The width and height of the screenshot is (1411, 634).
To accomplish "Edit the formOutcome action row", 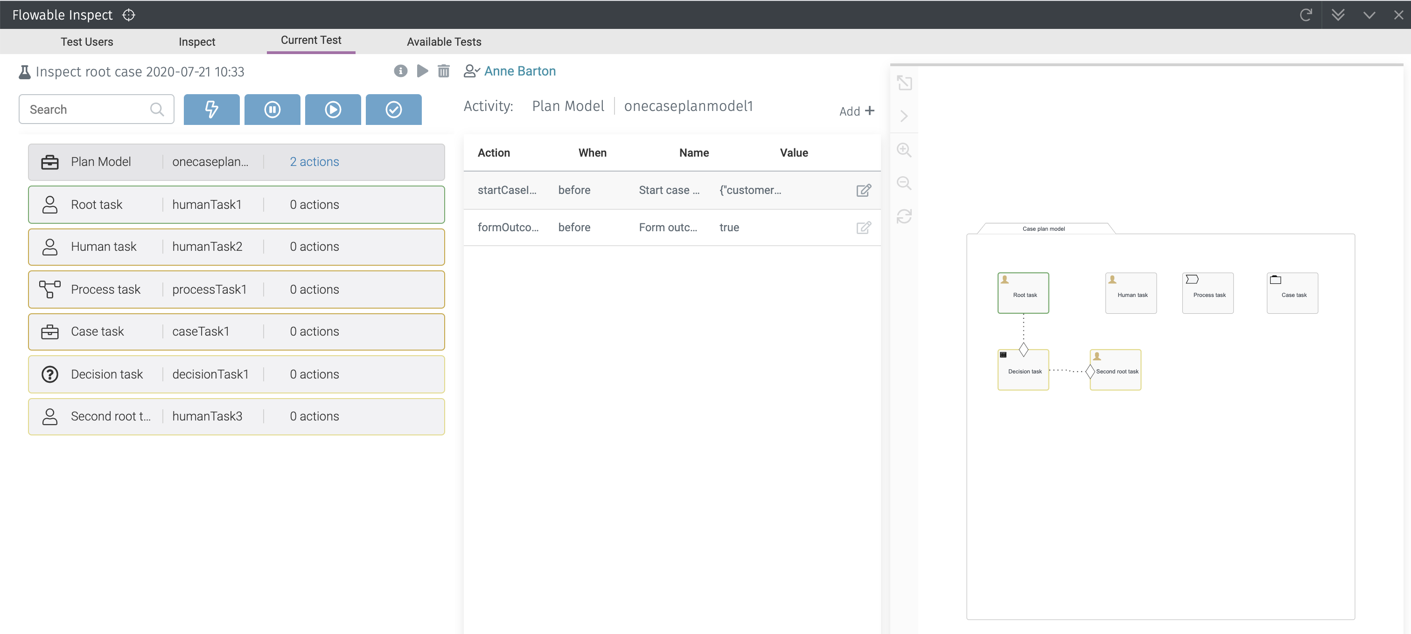I will point(863,227).
